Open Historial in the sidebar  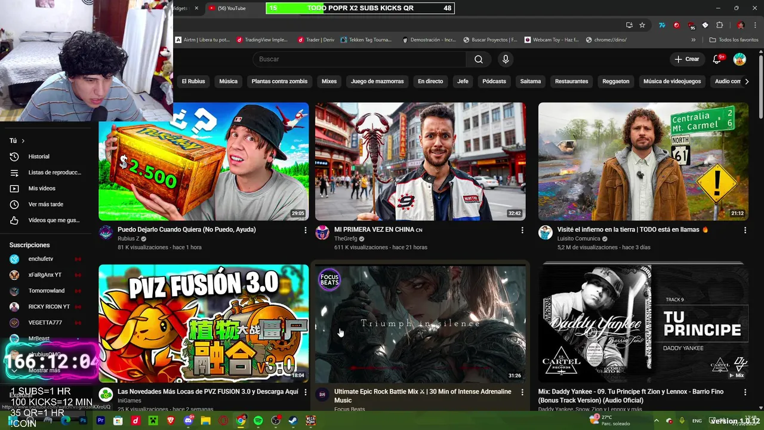[x=46, y=156]
